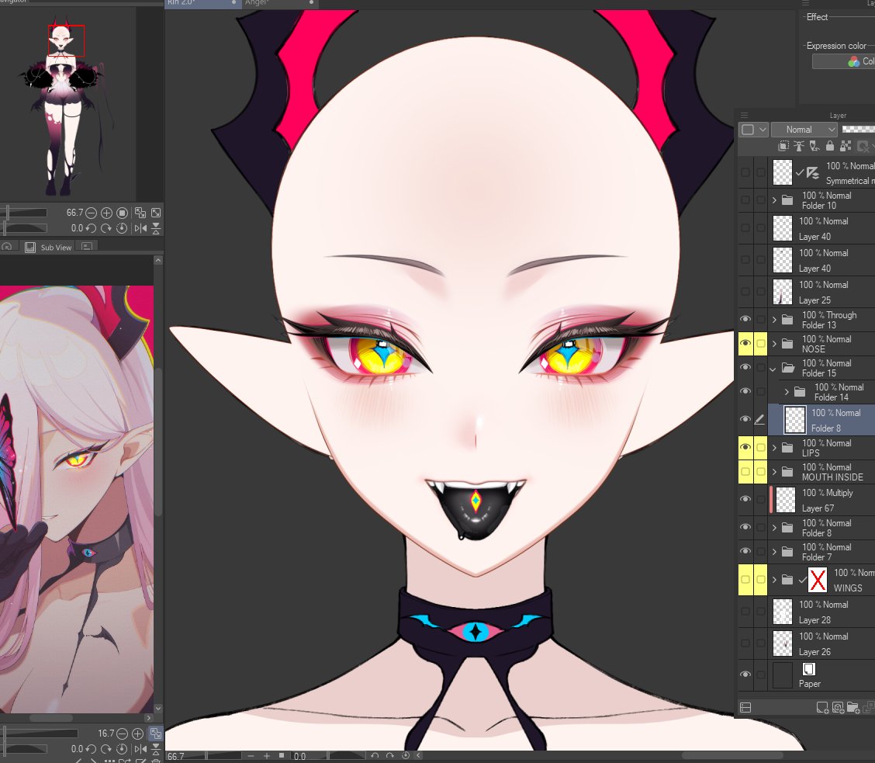Flip canvas vertically in Navigator
875x763 pixels.
(x=156, y=228)
